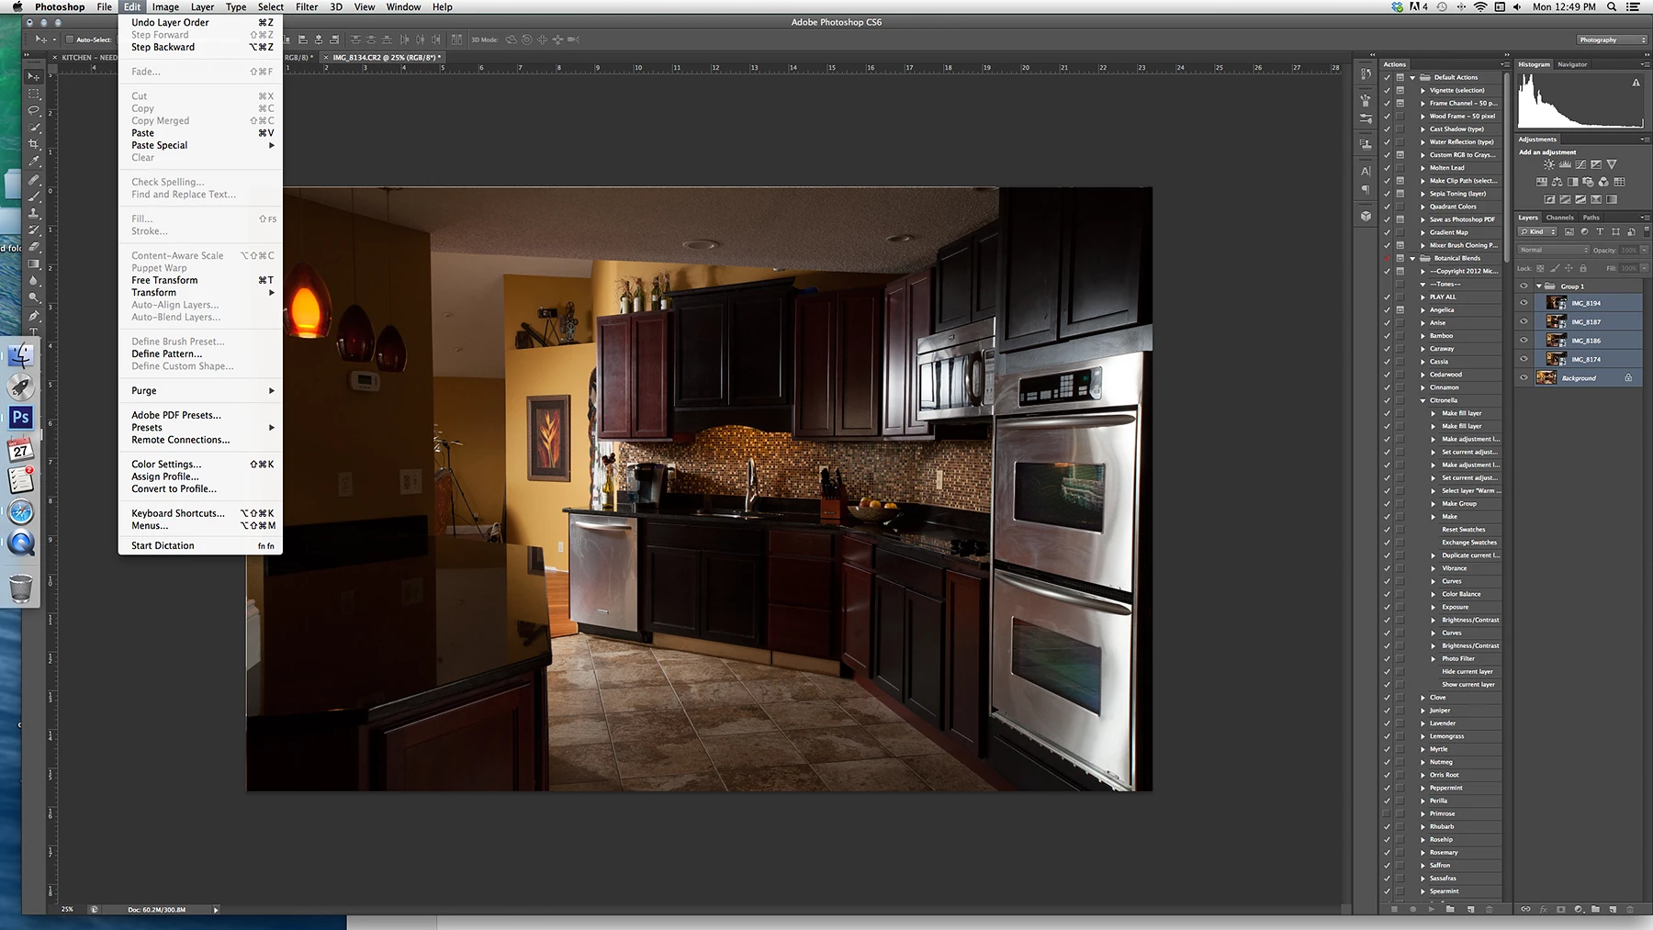Viewport: 1653px width, 930px height.
Task: Toggle visibility of IMG_8187 layer
Action: [x=1524, y=321]
